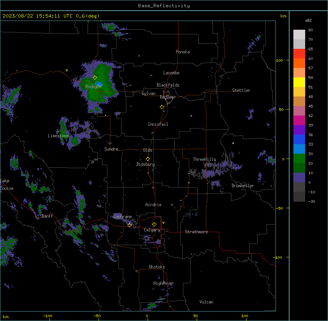The height and width of the screenshot is (321, 328).
Task: Click the RockyMH label
Action: [x=93, y=87]
